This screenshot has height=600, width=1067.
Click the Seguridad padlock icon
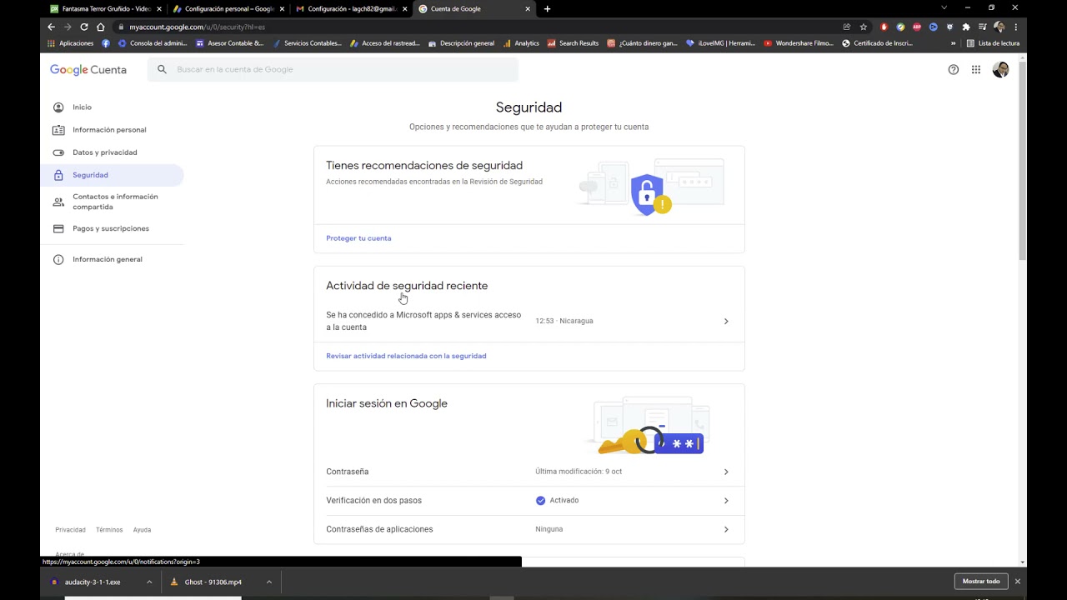click(58, 175)
